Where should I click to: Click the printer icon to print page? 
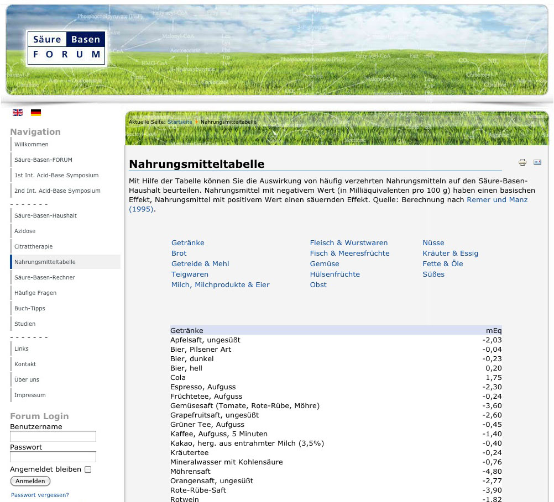[x=522, y=162]
